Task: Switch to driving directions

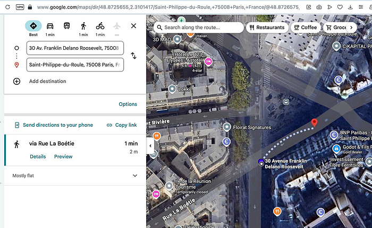Action: [x=50, y=26]
